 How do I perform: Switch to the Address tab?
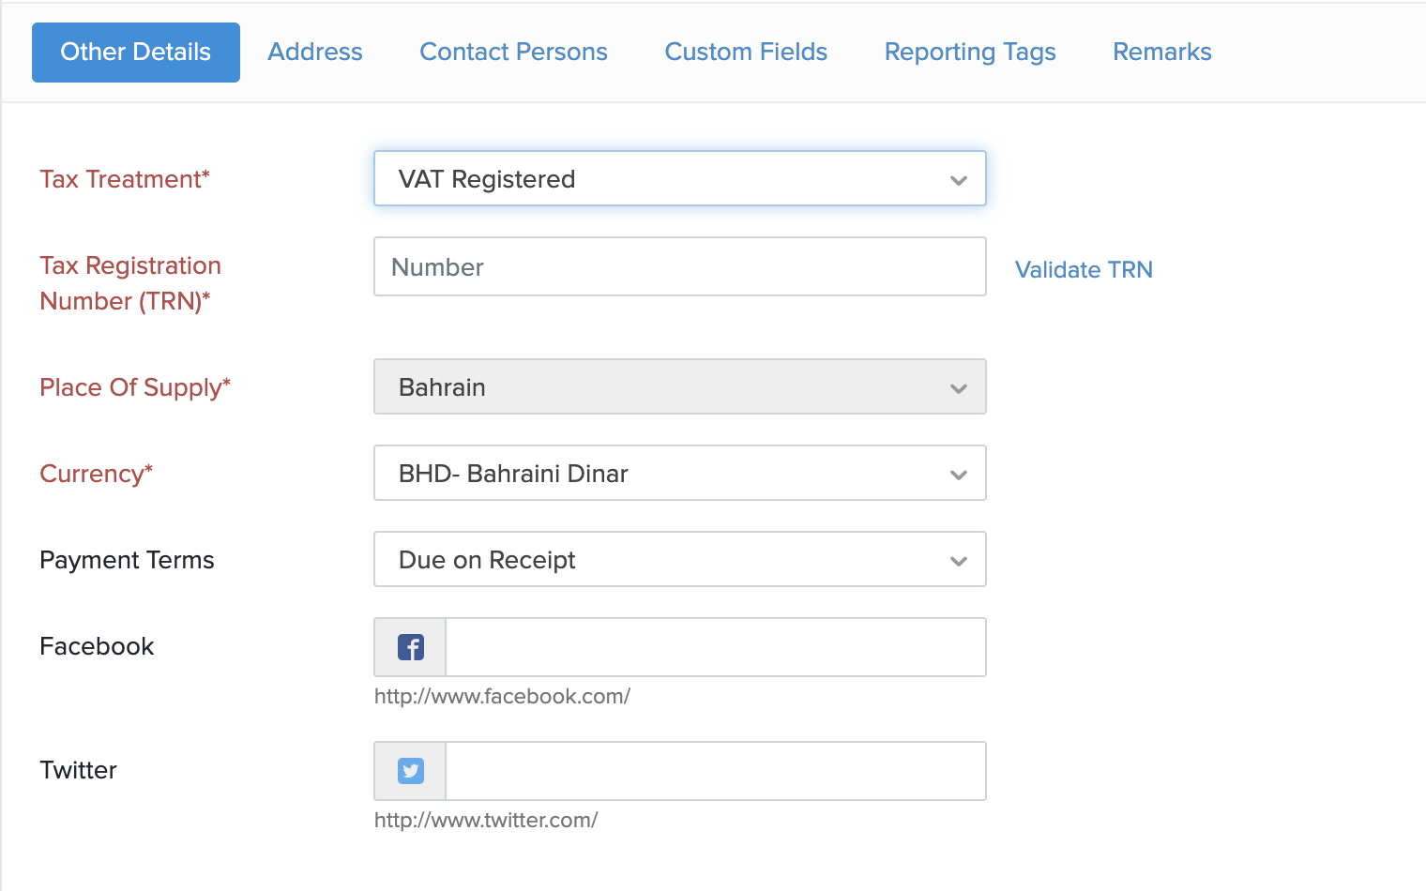coord(315,52)
